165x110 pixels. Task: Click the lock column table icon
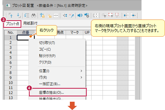point(42,15)
